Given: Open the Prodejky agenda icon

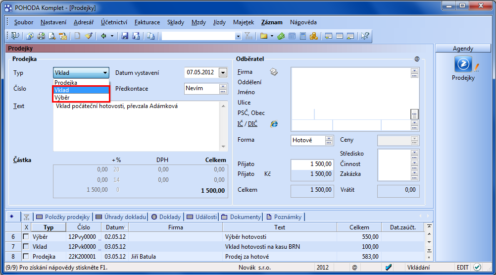Looking at the screenshot, I should pos(463,64).
